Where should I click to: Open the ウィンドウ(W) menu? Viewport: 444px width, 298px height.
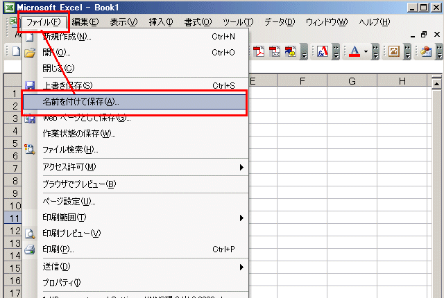point(327,22)
